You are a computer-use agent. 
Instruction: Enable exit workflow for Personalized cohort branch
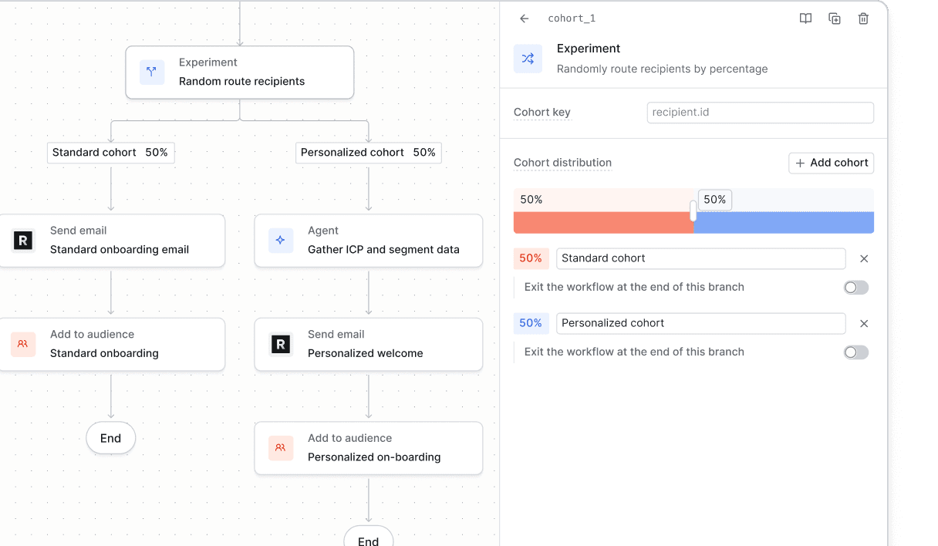(x=855, y=352)
